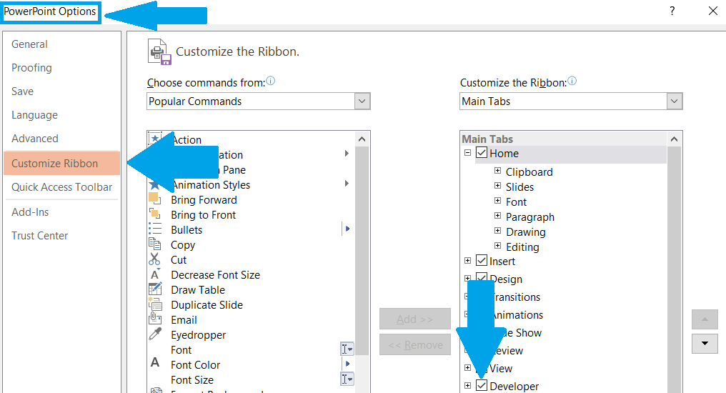Switch to Quick Access Toolbar category
This screenshot has height=393, width=726.
pyautogui.click(x=61, y=187)
